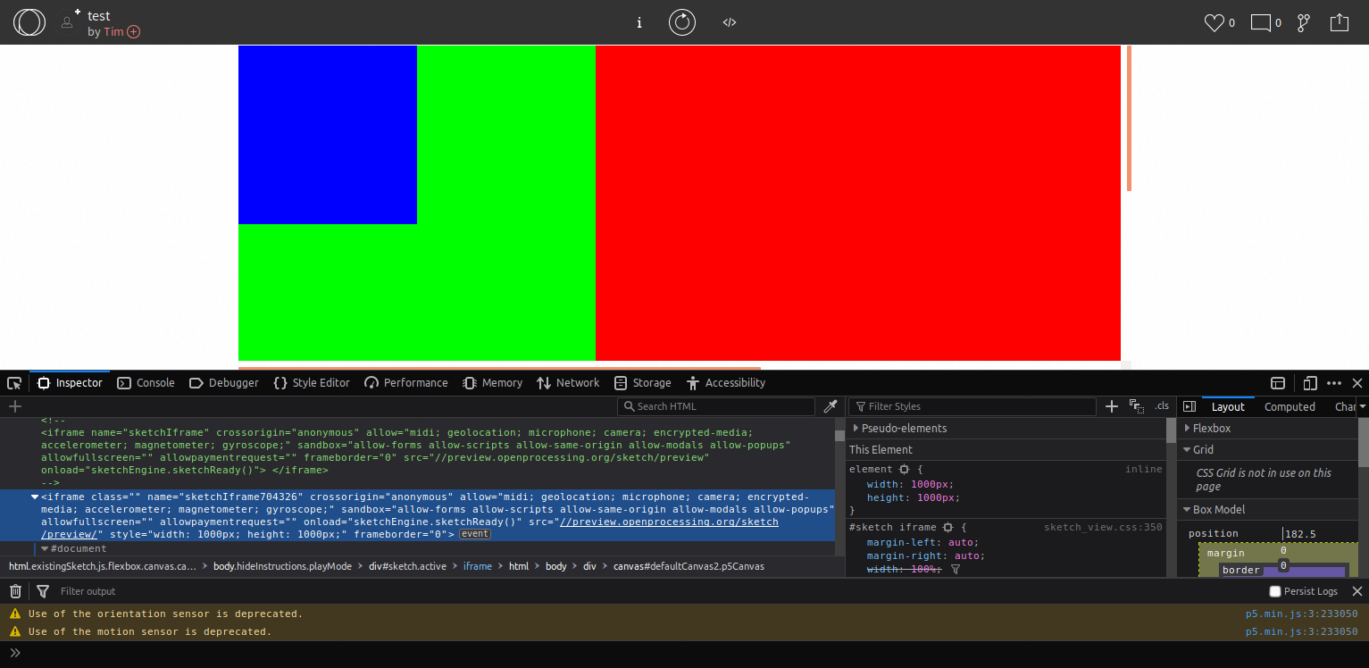Image resolution: width=1369 pixels, height=668 pixels.
Task: Activate the element picker tool
Action: 14,383
